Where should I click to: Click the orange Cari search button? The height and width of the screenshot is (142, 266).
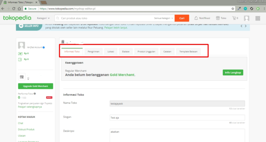182,18
